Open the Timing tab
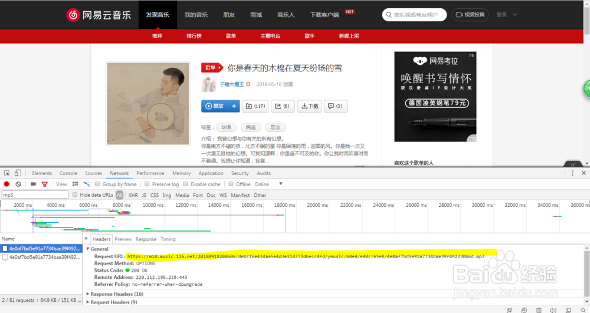This screenshot has width=590, height=313. click(168, 239)
